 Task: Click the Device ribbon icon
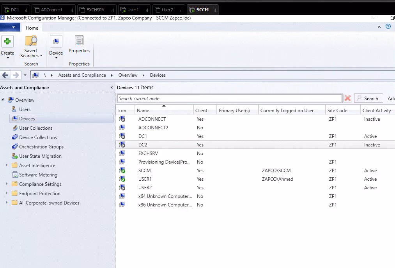pyautogui.click(x=56, y=42)
